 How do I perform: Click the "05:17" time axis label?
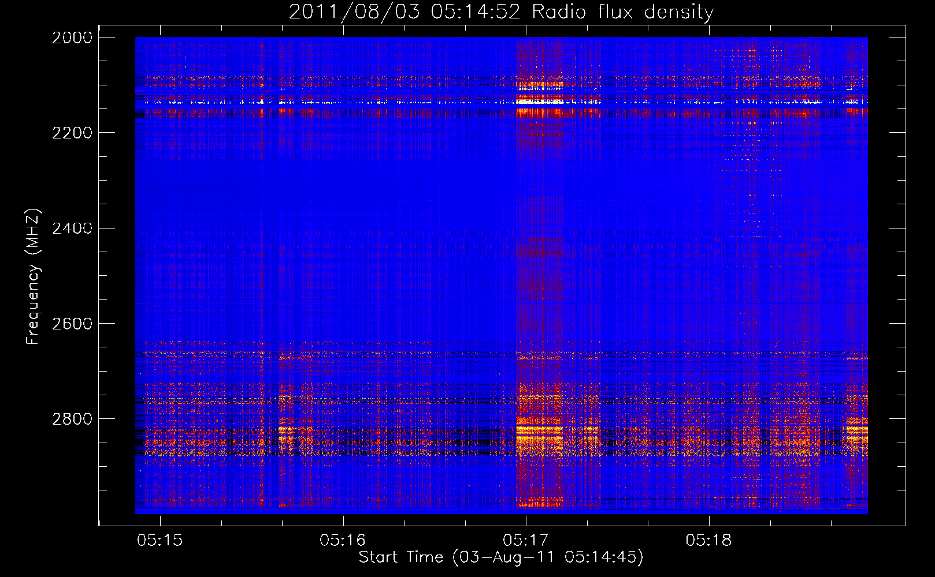pos(525,540)
